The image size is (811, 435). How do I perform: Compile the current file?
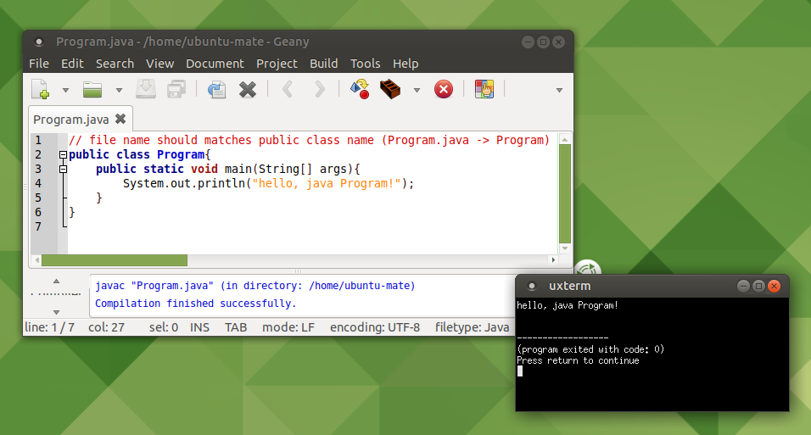(x=360, y=89)
